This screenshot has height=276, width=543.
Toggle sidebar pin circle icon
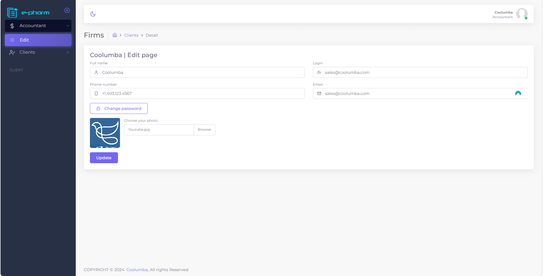[x=67, y=10]
